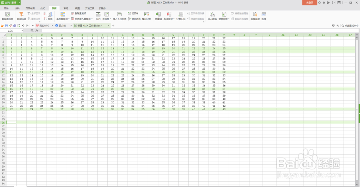
Task: Click the print preview icon in quick toolbar
Action: (x=19, y=26)
